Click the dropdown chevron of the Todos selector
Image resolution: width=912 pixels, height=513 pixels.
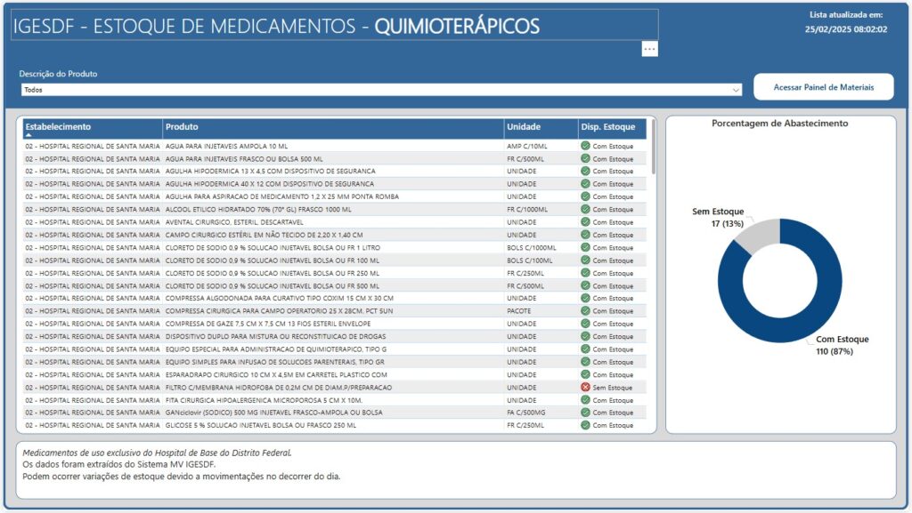tap(736, 90)
